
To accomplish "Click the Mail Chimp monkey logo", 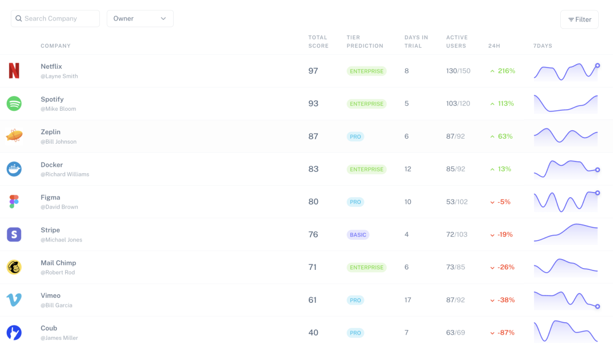I will coord(14,268).
